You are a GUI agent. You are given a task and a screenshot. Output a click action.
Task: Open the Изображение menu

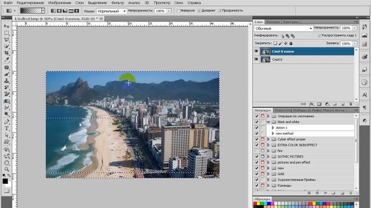[x=60, y=3]
